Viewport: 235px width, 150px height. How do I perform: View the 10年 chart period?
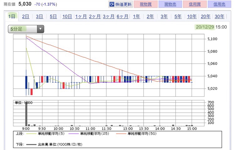[192, 16]
